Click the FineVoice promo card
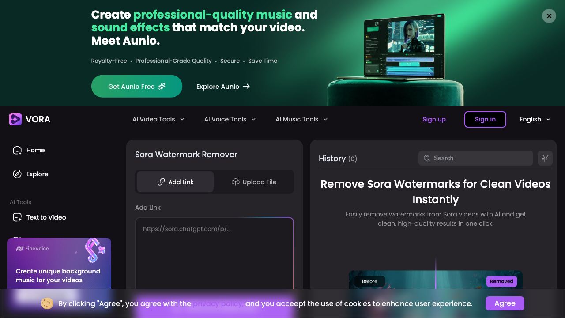The height and width of the screenshot is (318, 565). (x=59, y=264)
